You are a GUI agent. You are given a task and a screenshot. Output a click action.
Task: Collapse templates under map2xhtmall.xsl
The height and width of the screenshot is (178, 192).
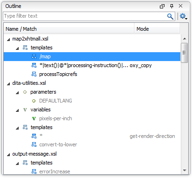pos(17,48)
